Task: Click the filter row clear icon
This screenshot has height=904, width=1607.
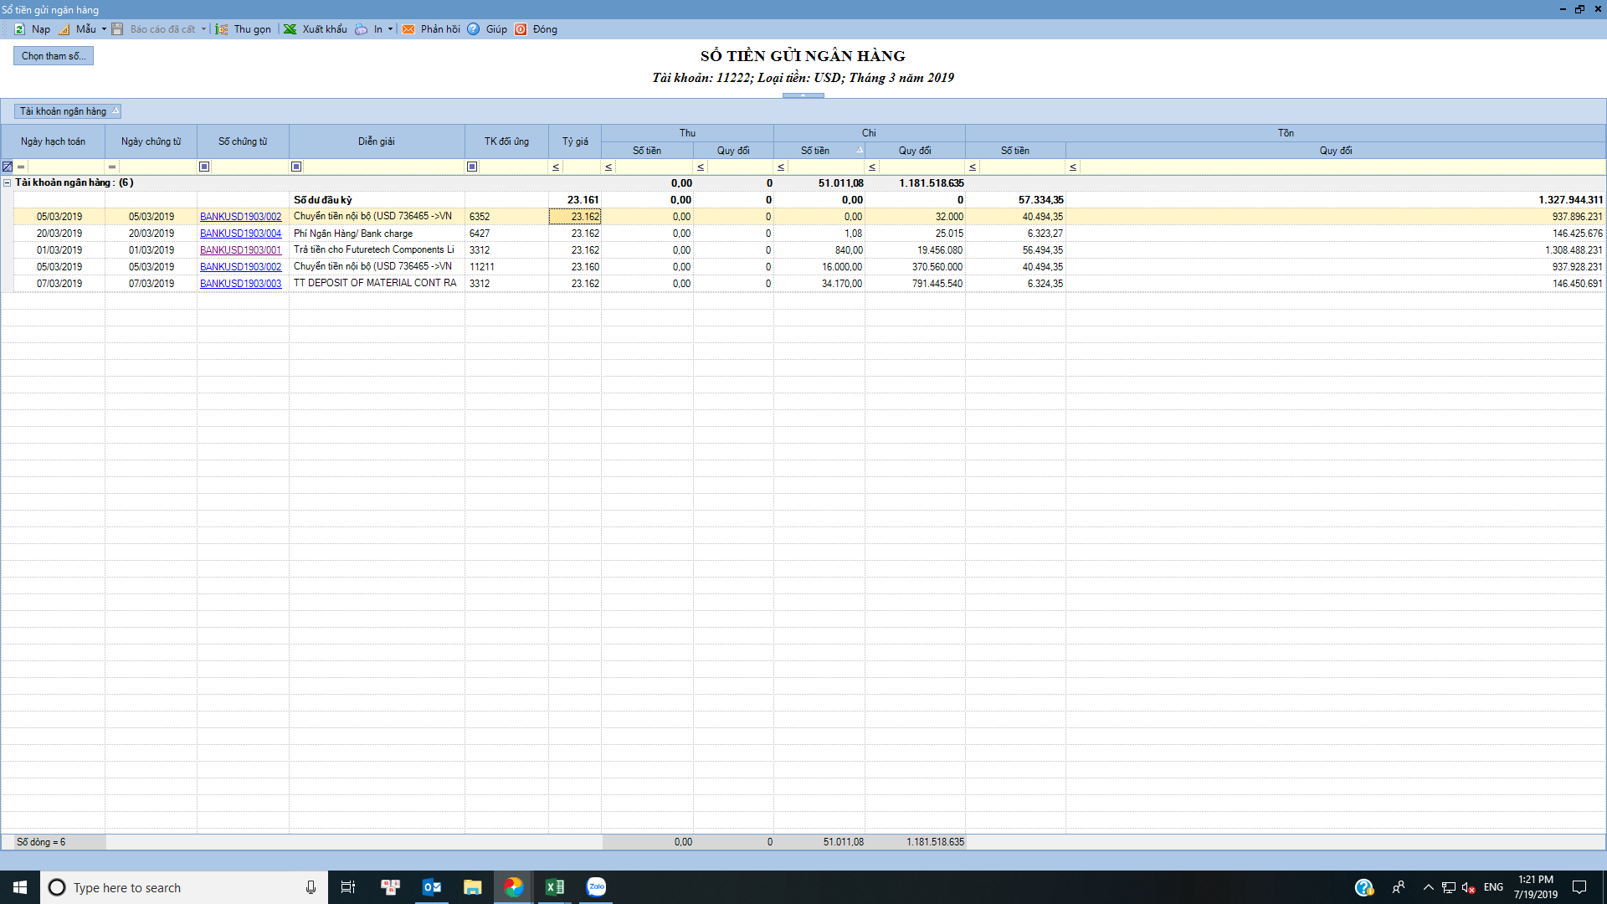Action: (x=8, y=167)
